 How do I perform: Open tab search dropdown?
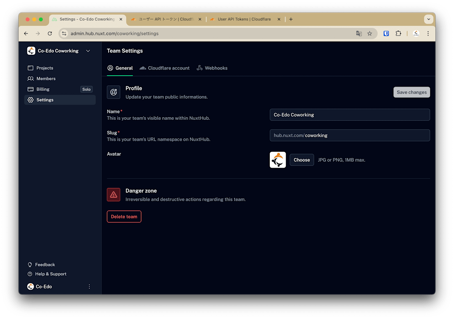coord(428,19)
